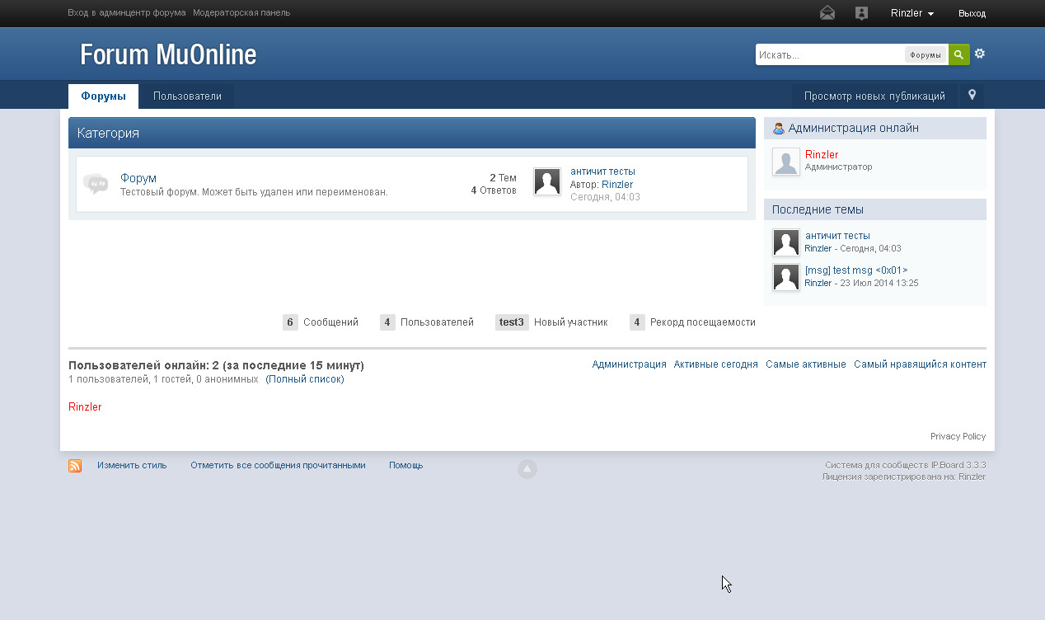Click author Rinzler in forum row
The image size is (1045, 620).
pos(617,185)
